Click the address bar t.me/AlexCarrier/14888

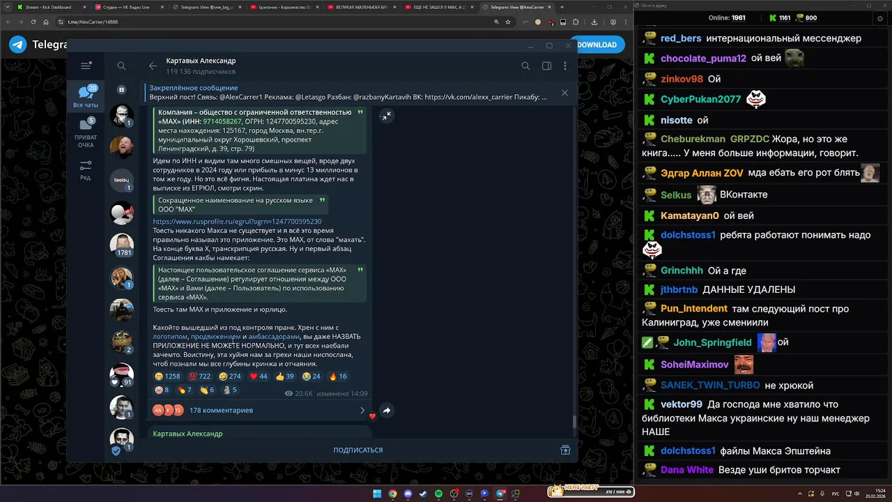click(93, 22)
